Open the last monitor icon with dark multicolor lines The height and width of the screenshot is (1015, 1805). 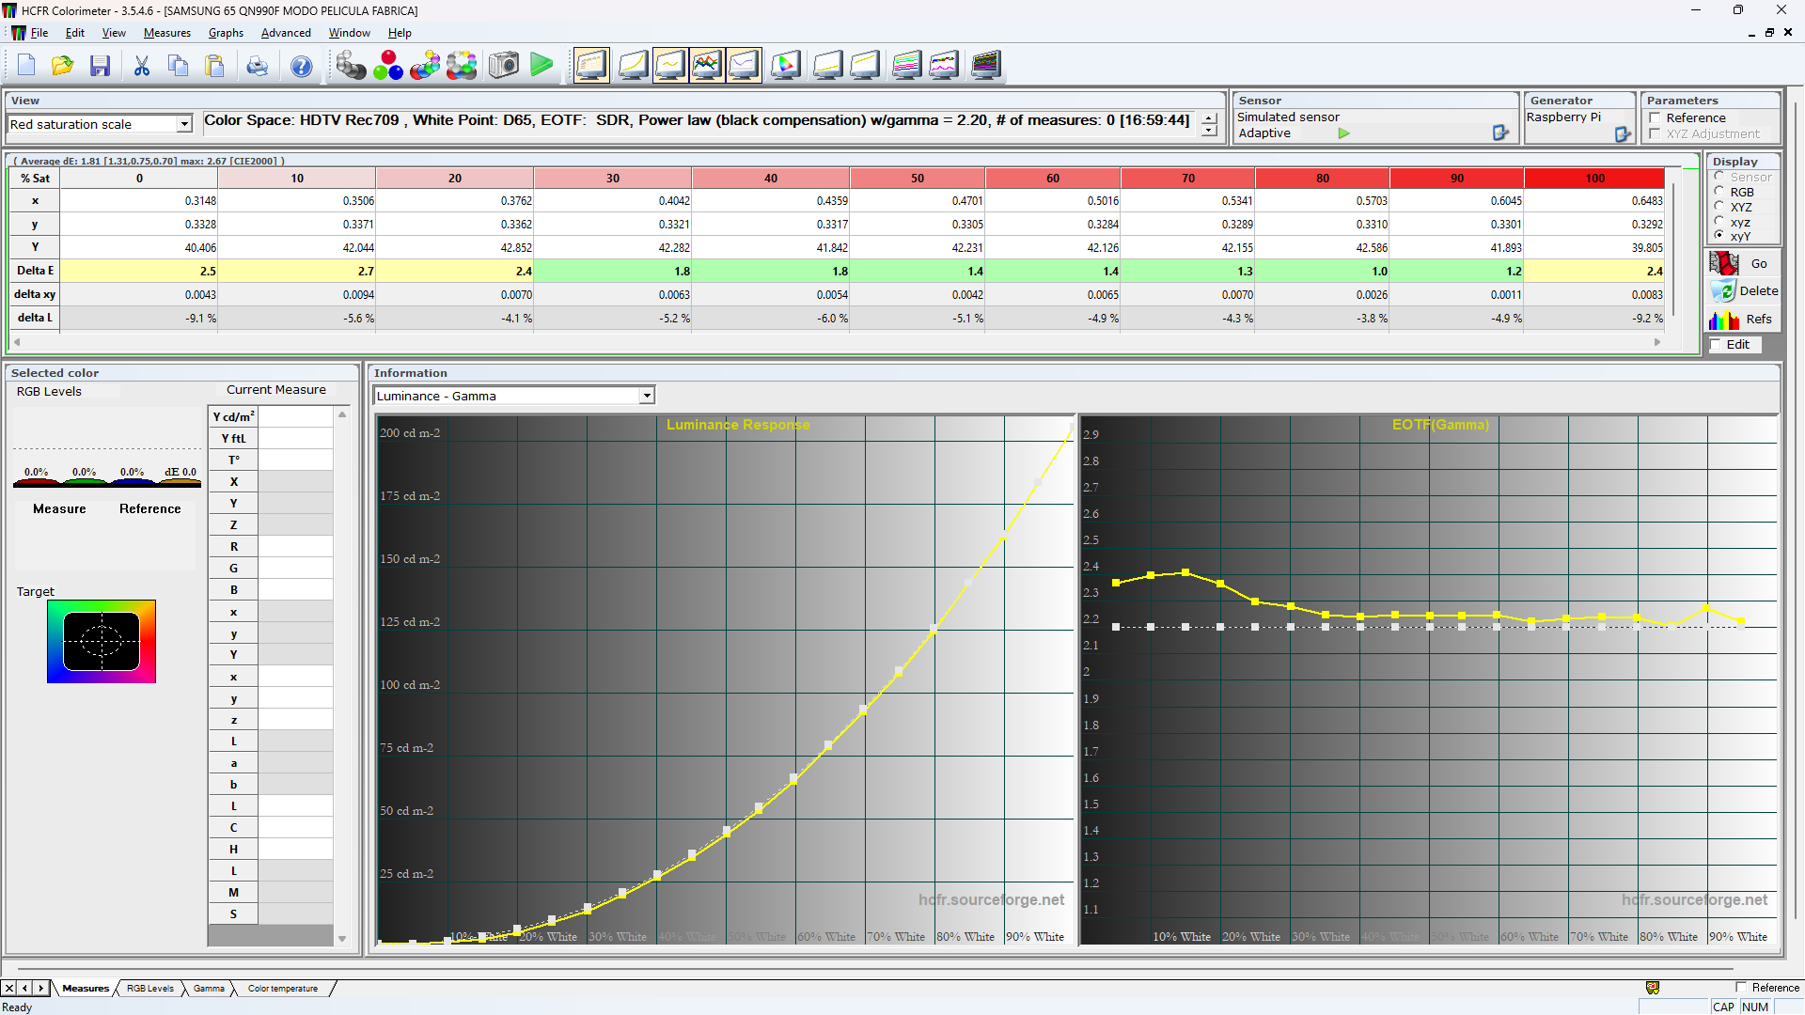[x=986, y=66]
